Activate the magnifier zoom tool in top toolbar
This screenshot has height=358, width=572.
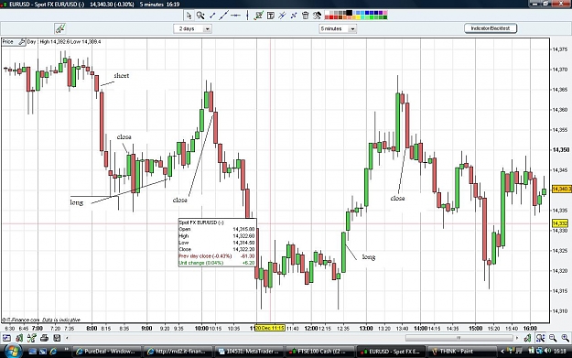(200, 16)
